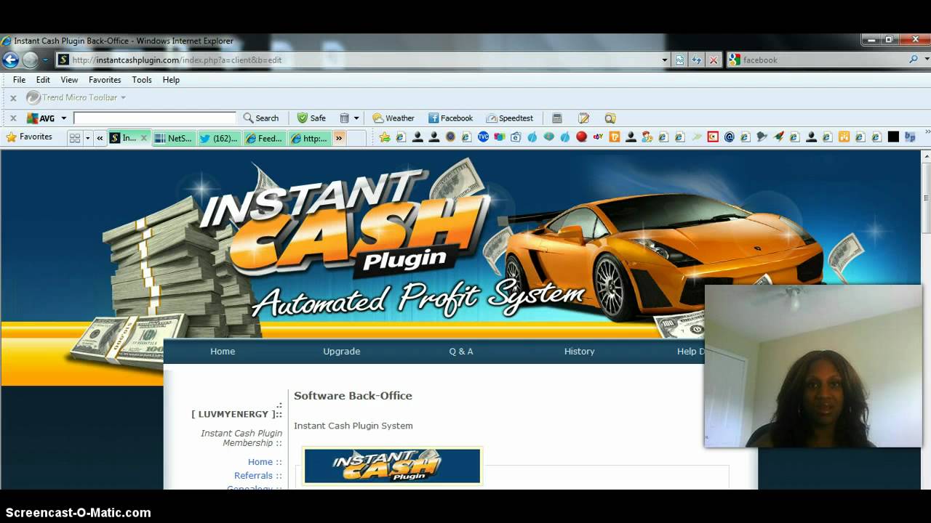931x523 pixels.
Task: Click Upgrade in the navigation bar
Action: pos(342,352)
